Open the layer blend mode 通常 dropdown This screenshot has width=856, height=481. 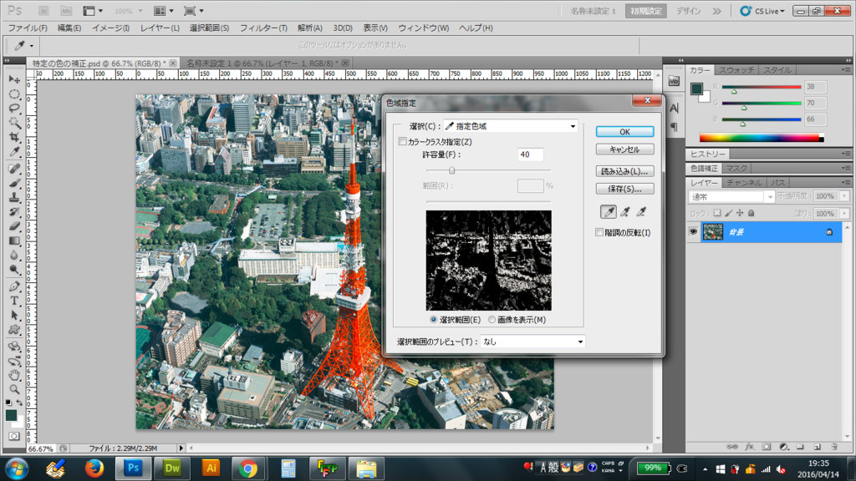[x=731, y=196]
